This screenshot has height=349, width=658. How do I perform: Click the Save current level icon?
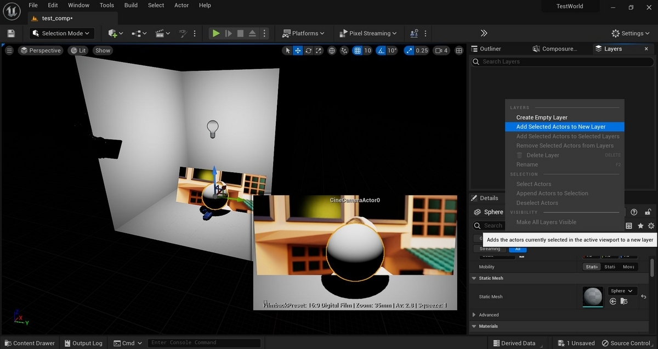(x=11, y=33)
